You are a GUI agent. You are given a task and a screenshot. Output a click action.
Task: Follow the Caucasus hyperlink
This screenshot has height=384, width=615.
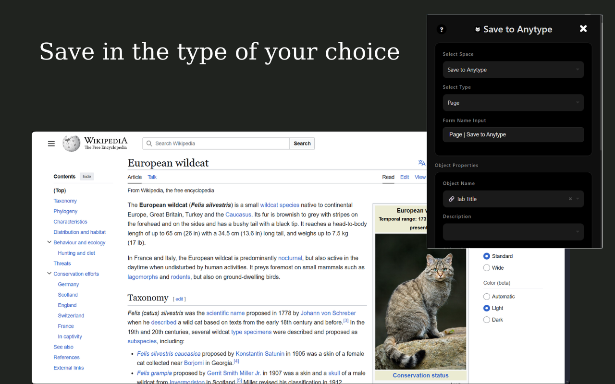tap(238, 215)
